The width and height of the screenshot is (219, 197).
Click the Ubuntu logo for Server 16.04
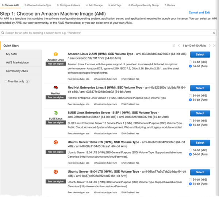[x=55, y=172]
